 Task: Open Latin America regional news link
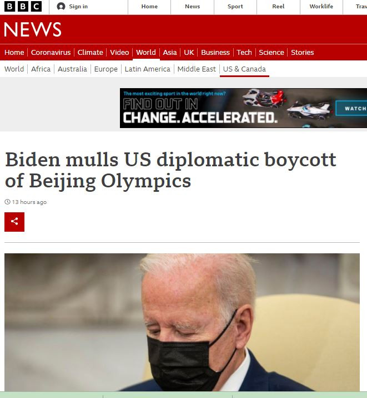[147, 69]
